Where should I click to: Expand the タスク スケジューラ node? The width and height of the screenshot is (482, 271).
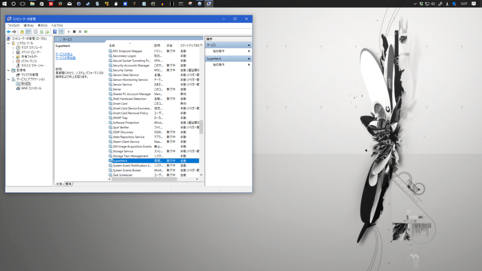pos(13,48)
